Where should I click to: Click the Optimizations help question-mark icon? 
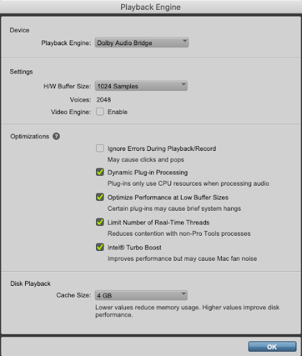pos(56,136)
